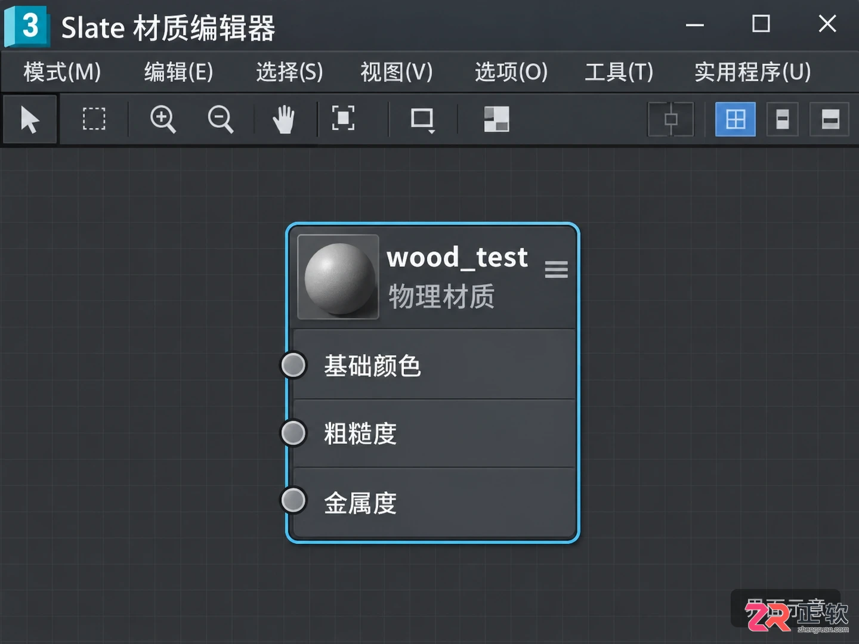Choose the pan hand tool

(284, 119)
